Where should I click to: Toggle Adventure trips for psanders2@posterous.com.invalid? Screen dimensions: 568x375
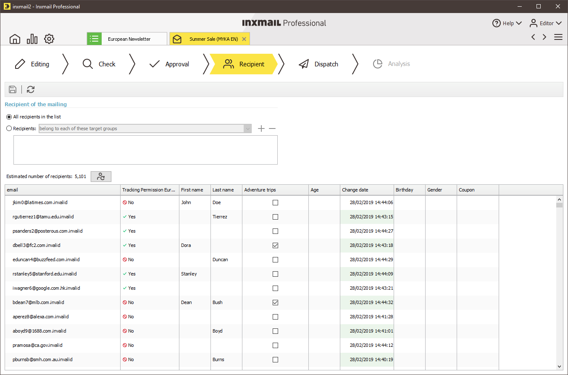pyautogui.click(x=276, y=231)
